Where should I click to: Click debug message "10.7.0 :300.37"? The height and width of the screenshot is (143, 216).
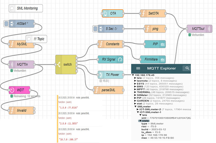(68, 140)
